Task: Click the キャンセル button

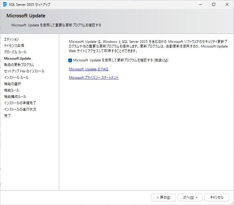Action: pos(217,197)
